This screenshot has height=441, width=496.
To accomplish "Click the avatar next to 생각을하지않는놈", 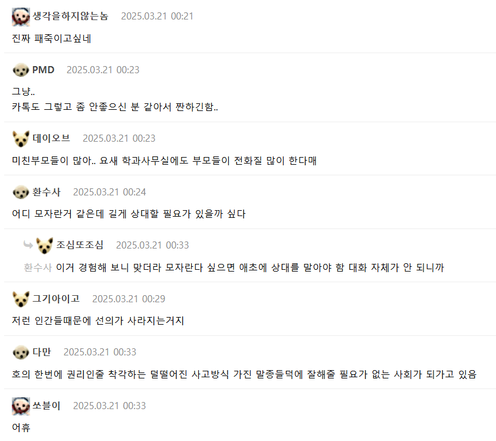I will click(x=21, y=17).
